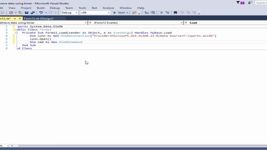Click the clear bookmarks icon
The width and height of the screenshot is (267, 150).
194,12
